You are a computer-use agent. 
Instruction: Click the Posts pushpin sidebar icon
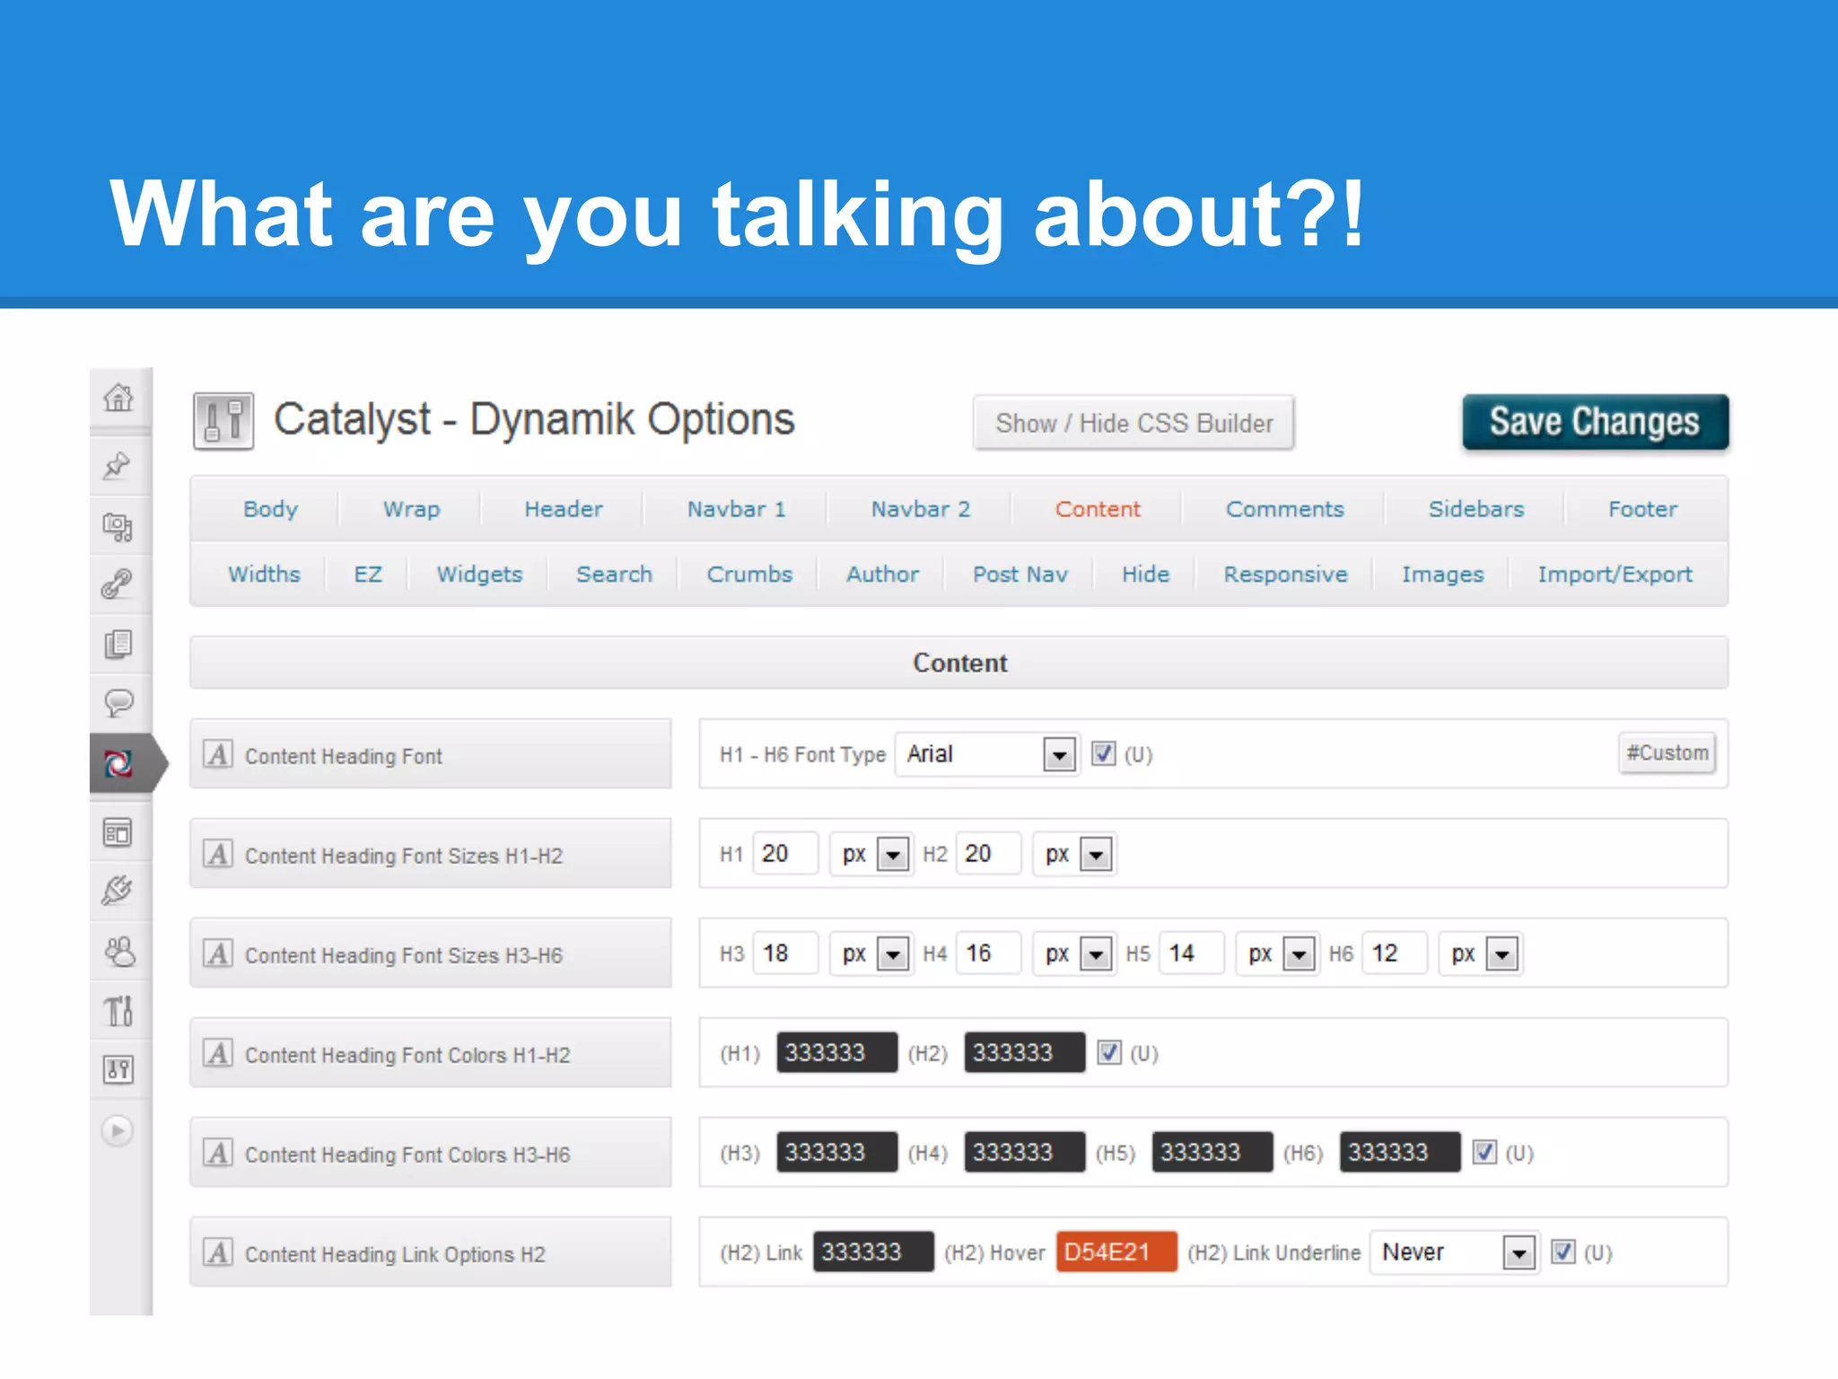118,465
